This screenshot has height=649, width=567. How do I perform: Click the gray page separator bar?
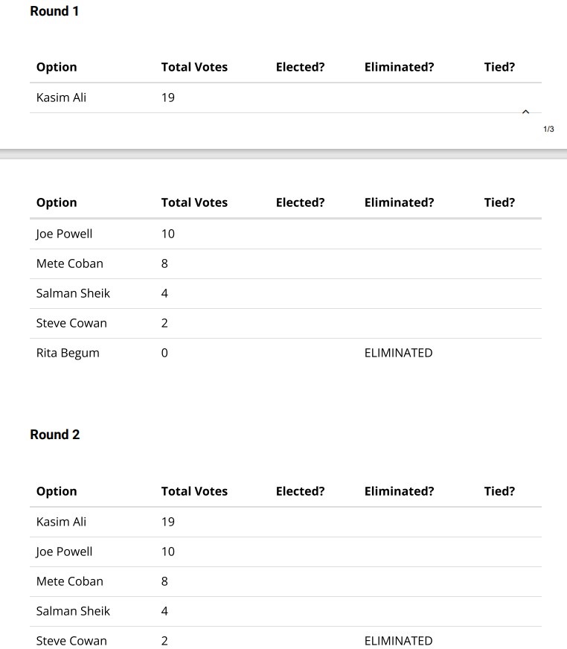(283, 154)
